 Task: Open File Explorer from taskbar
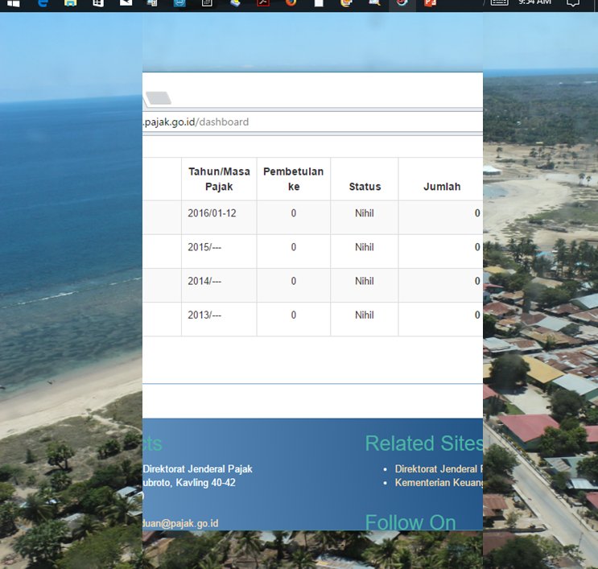click(x=71, y=3)
